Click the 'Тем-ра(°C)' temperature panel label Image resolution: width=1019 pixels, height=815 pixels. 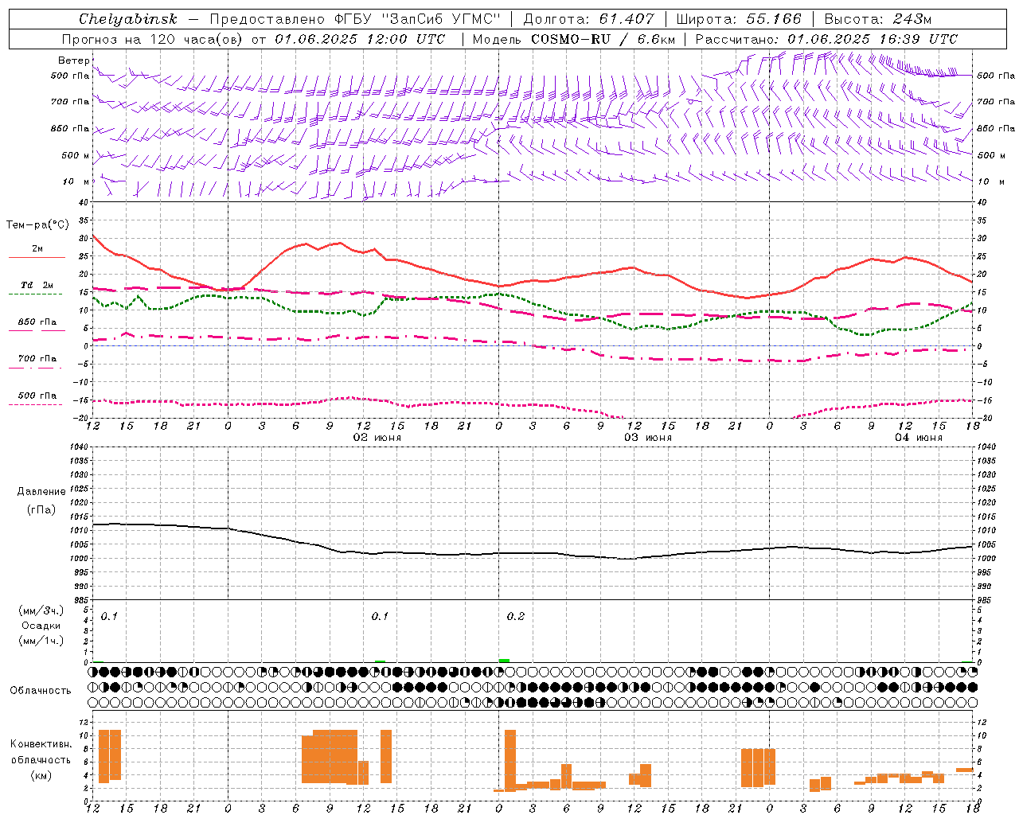(37, 225)
